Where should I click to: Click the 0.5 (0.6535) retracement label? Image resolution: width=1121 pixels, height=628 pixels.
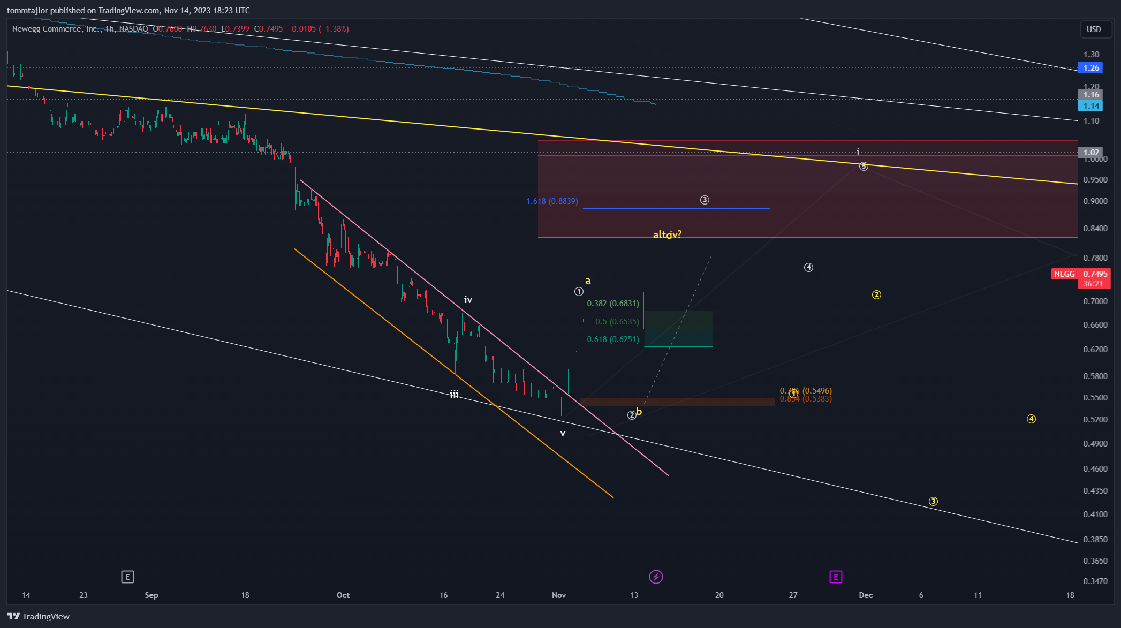tap(617, 322)
